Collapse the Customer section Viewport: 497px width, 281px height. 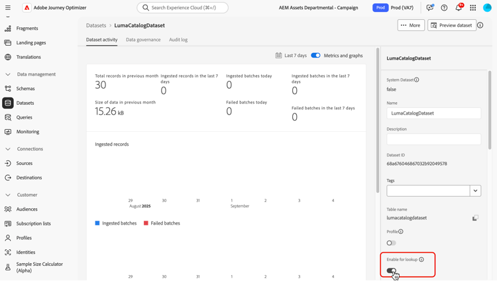pos(8,195)
